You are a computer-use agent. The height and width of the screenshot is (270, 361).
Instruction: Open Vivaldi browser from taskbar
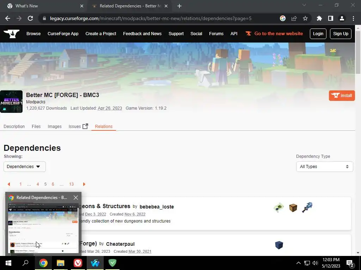click(78, 263)
